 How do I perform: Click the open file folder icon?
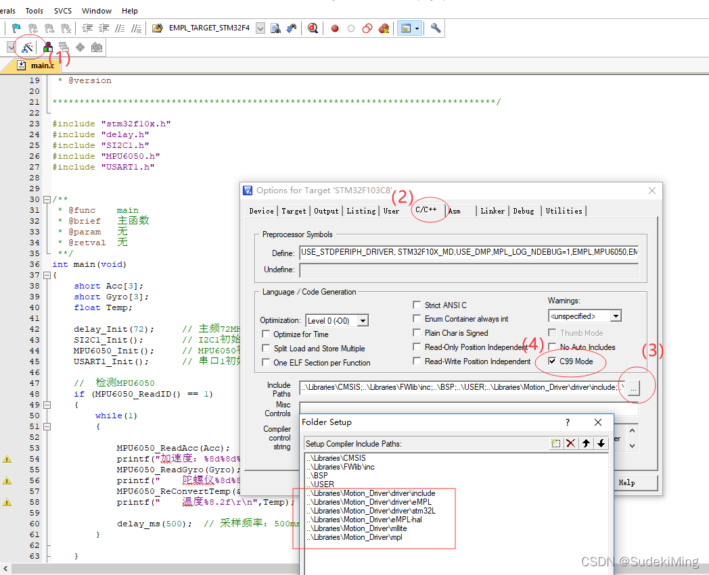[158, 28]
